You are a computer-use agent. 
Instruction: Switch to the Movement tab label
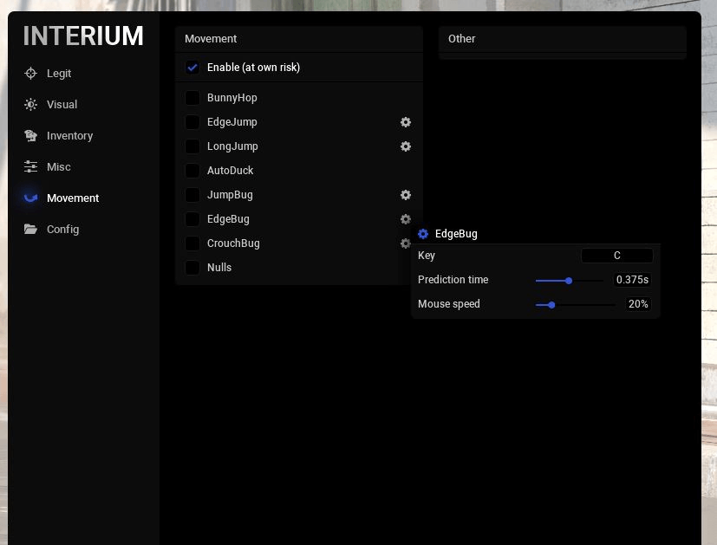(73, 198)
